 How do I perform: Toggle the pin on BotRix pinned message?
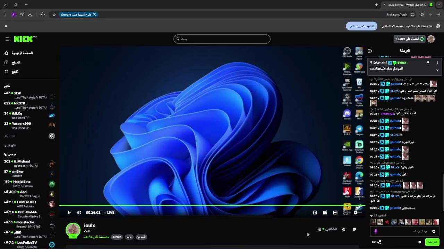[x=428, y=63]
